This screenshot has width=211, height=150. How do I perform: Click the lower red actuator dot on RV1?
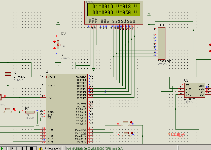point(54,48)
